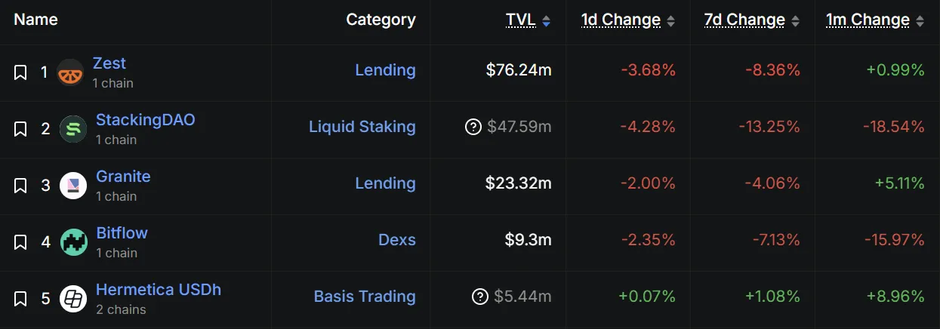The width and height of the screenshot is (940, 329).
Task: Open the Zest protocol link
Action: (109, 63)
